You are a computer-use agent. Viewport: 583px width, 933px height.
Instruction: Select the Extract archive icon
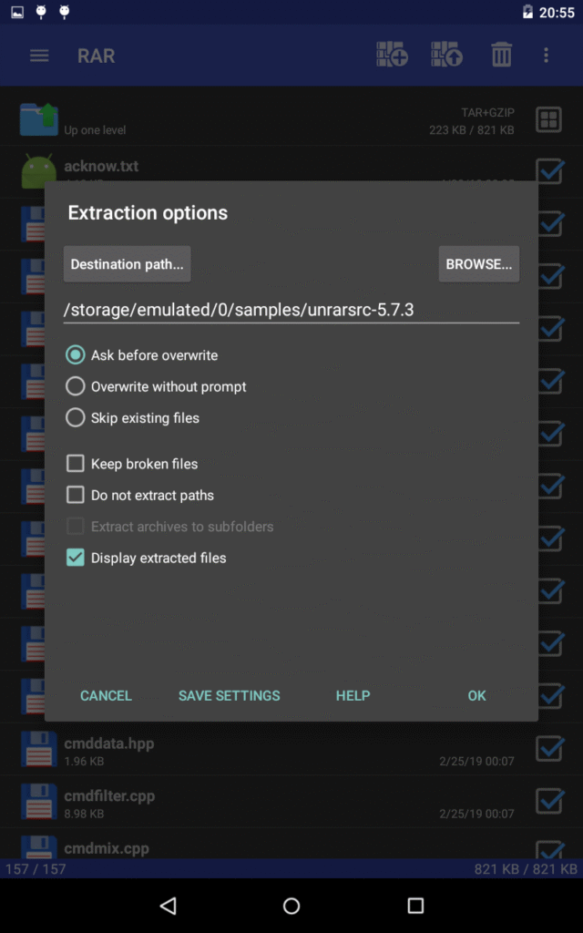tap(445, 55)
